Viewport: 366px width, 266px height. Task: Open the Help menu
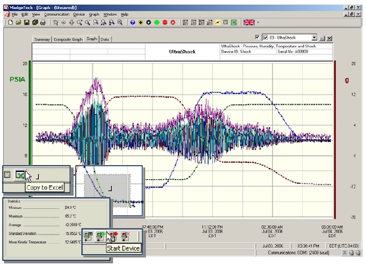(124, 14)
